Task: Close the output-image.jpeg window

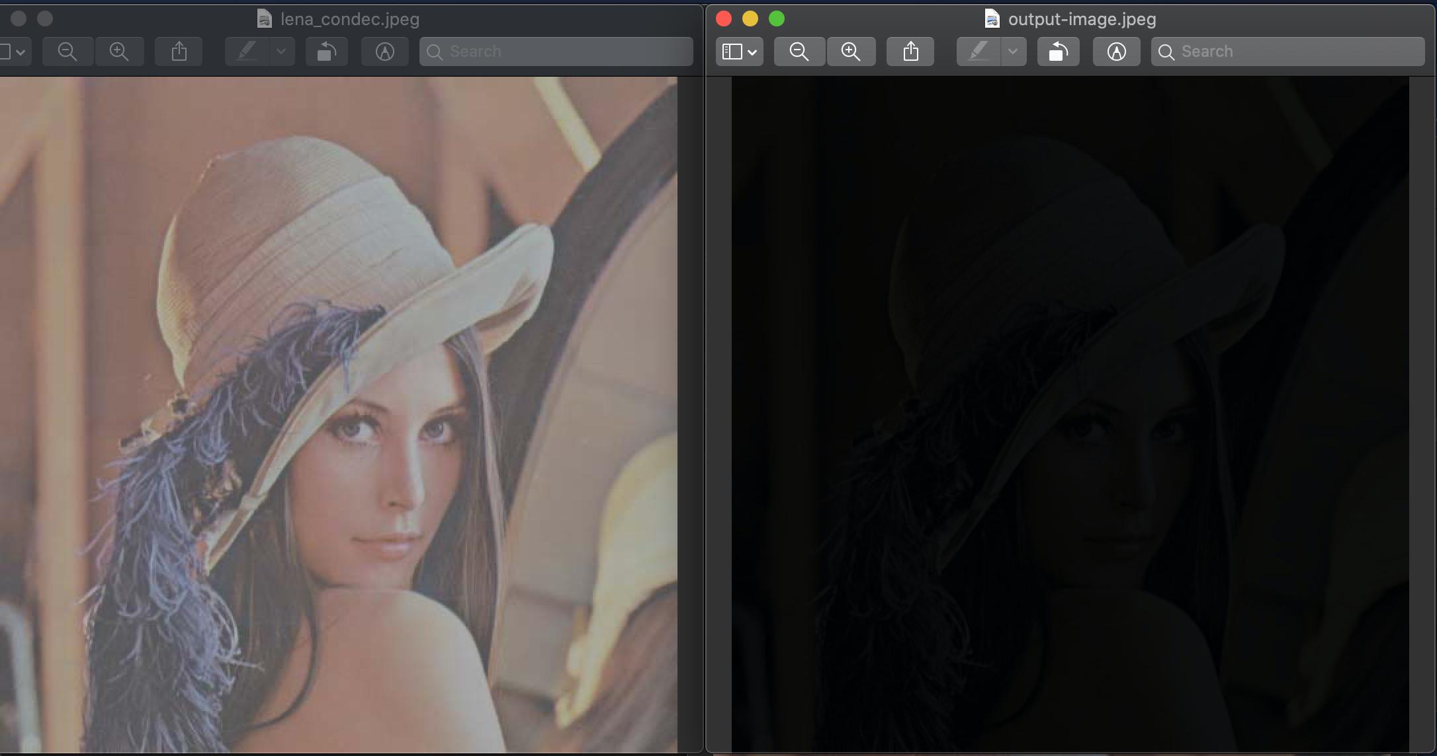Action: point(724,19)
